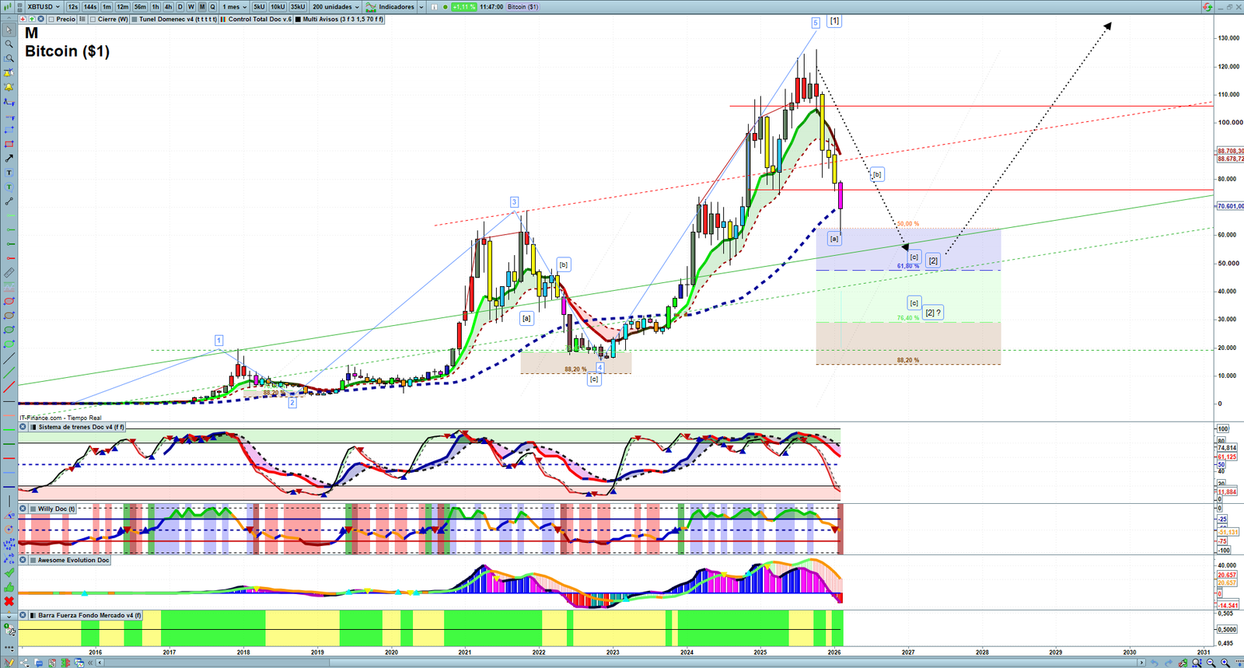1244x668 pixels.
Task: Click the red X delete tool
Action: click(9, 601)
